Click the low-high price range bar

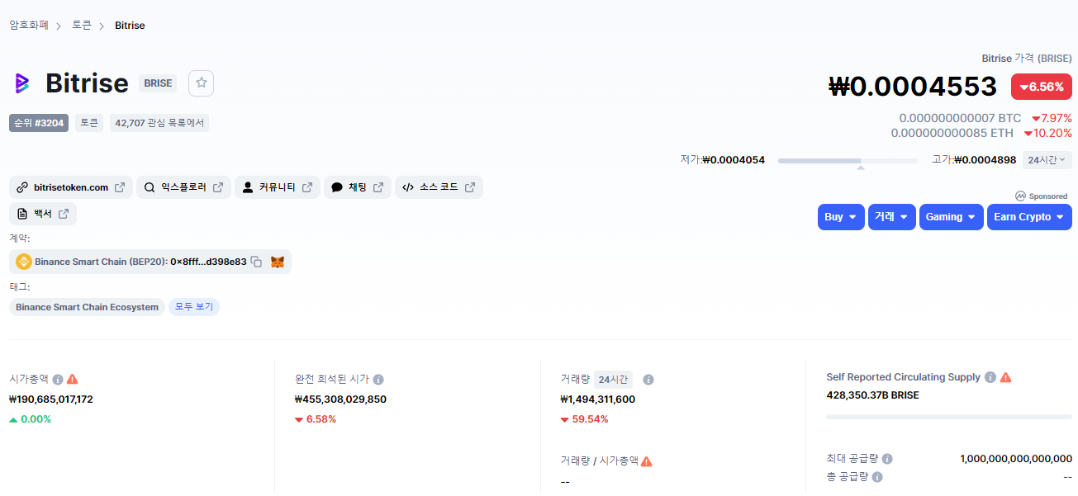(x=848, y=161)
